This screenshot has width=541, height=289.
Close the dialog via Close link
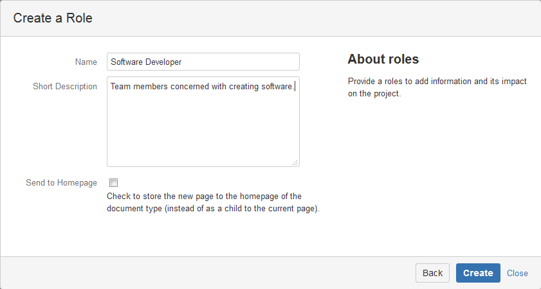coord(517,273)
